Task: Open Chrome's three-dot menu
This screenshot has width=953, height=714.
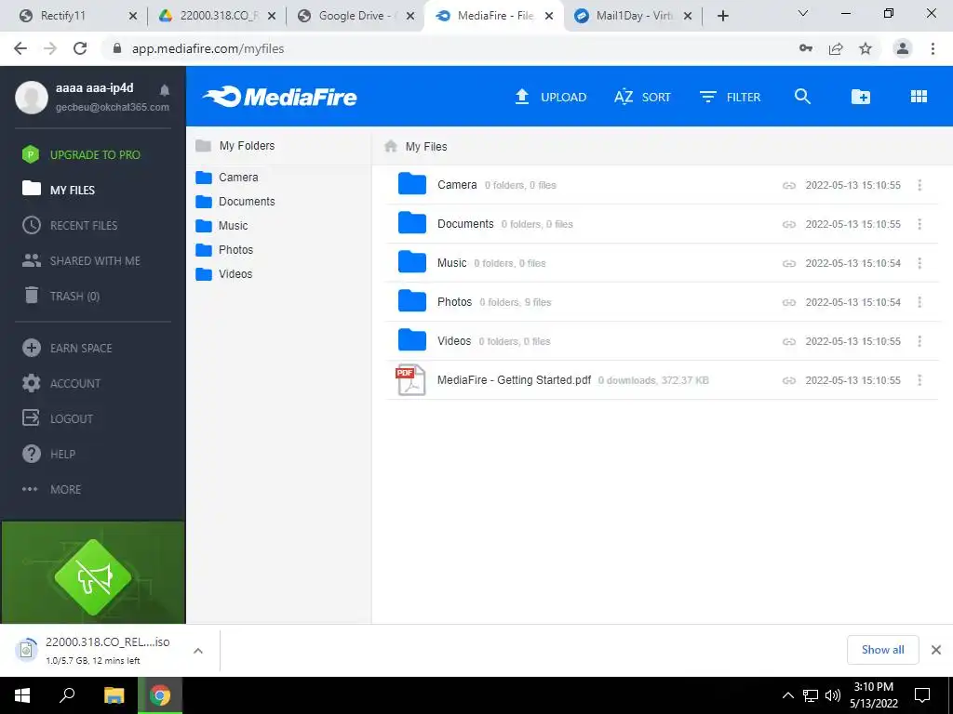Action: coord(933,48)
